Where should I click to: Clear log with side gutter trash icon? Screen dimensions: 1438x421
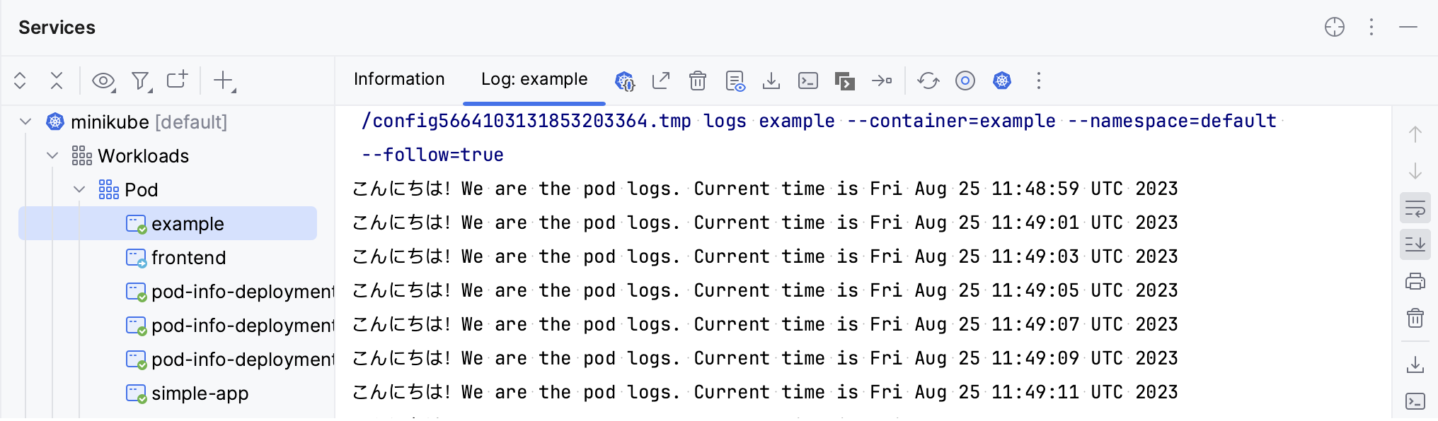tap(1415, 318)
